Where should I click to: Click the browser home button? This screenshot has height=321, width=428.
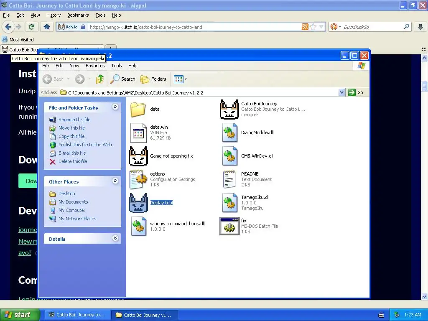(47, 27)
